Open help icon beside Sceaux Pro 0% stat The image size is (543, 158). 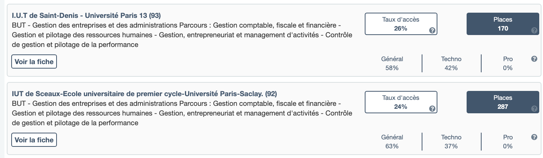(534, 137)
